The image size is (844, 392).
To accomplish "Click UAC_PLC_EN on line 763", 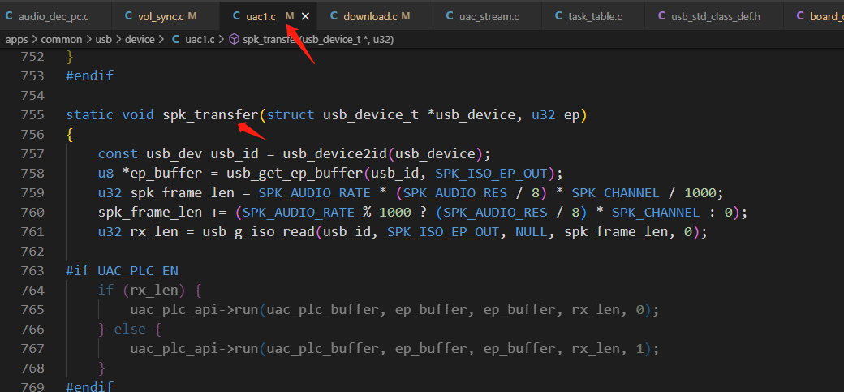I will click(138, 270).
